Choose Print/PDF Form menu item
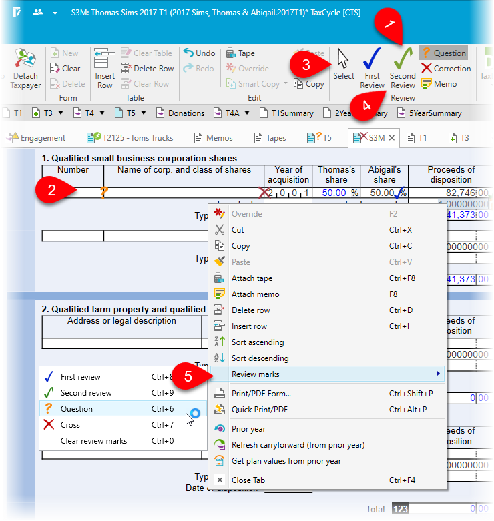The width and height of the screenshot is (494, 521). coord(328,394)
